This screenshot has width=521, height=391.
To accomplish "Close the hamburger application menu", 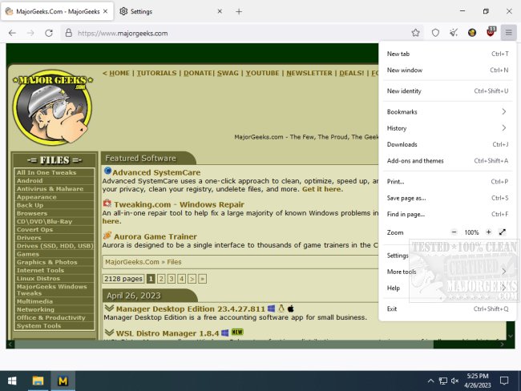I will click(509, 33).
